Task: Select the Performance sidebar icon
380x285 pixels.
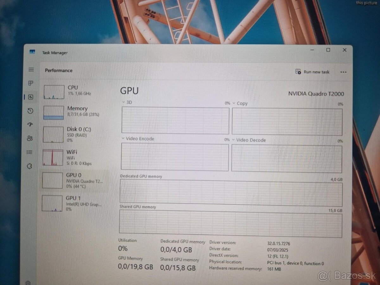Action: pyautogui.click(x=30, y=97)
